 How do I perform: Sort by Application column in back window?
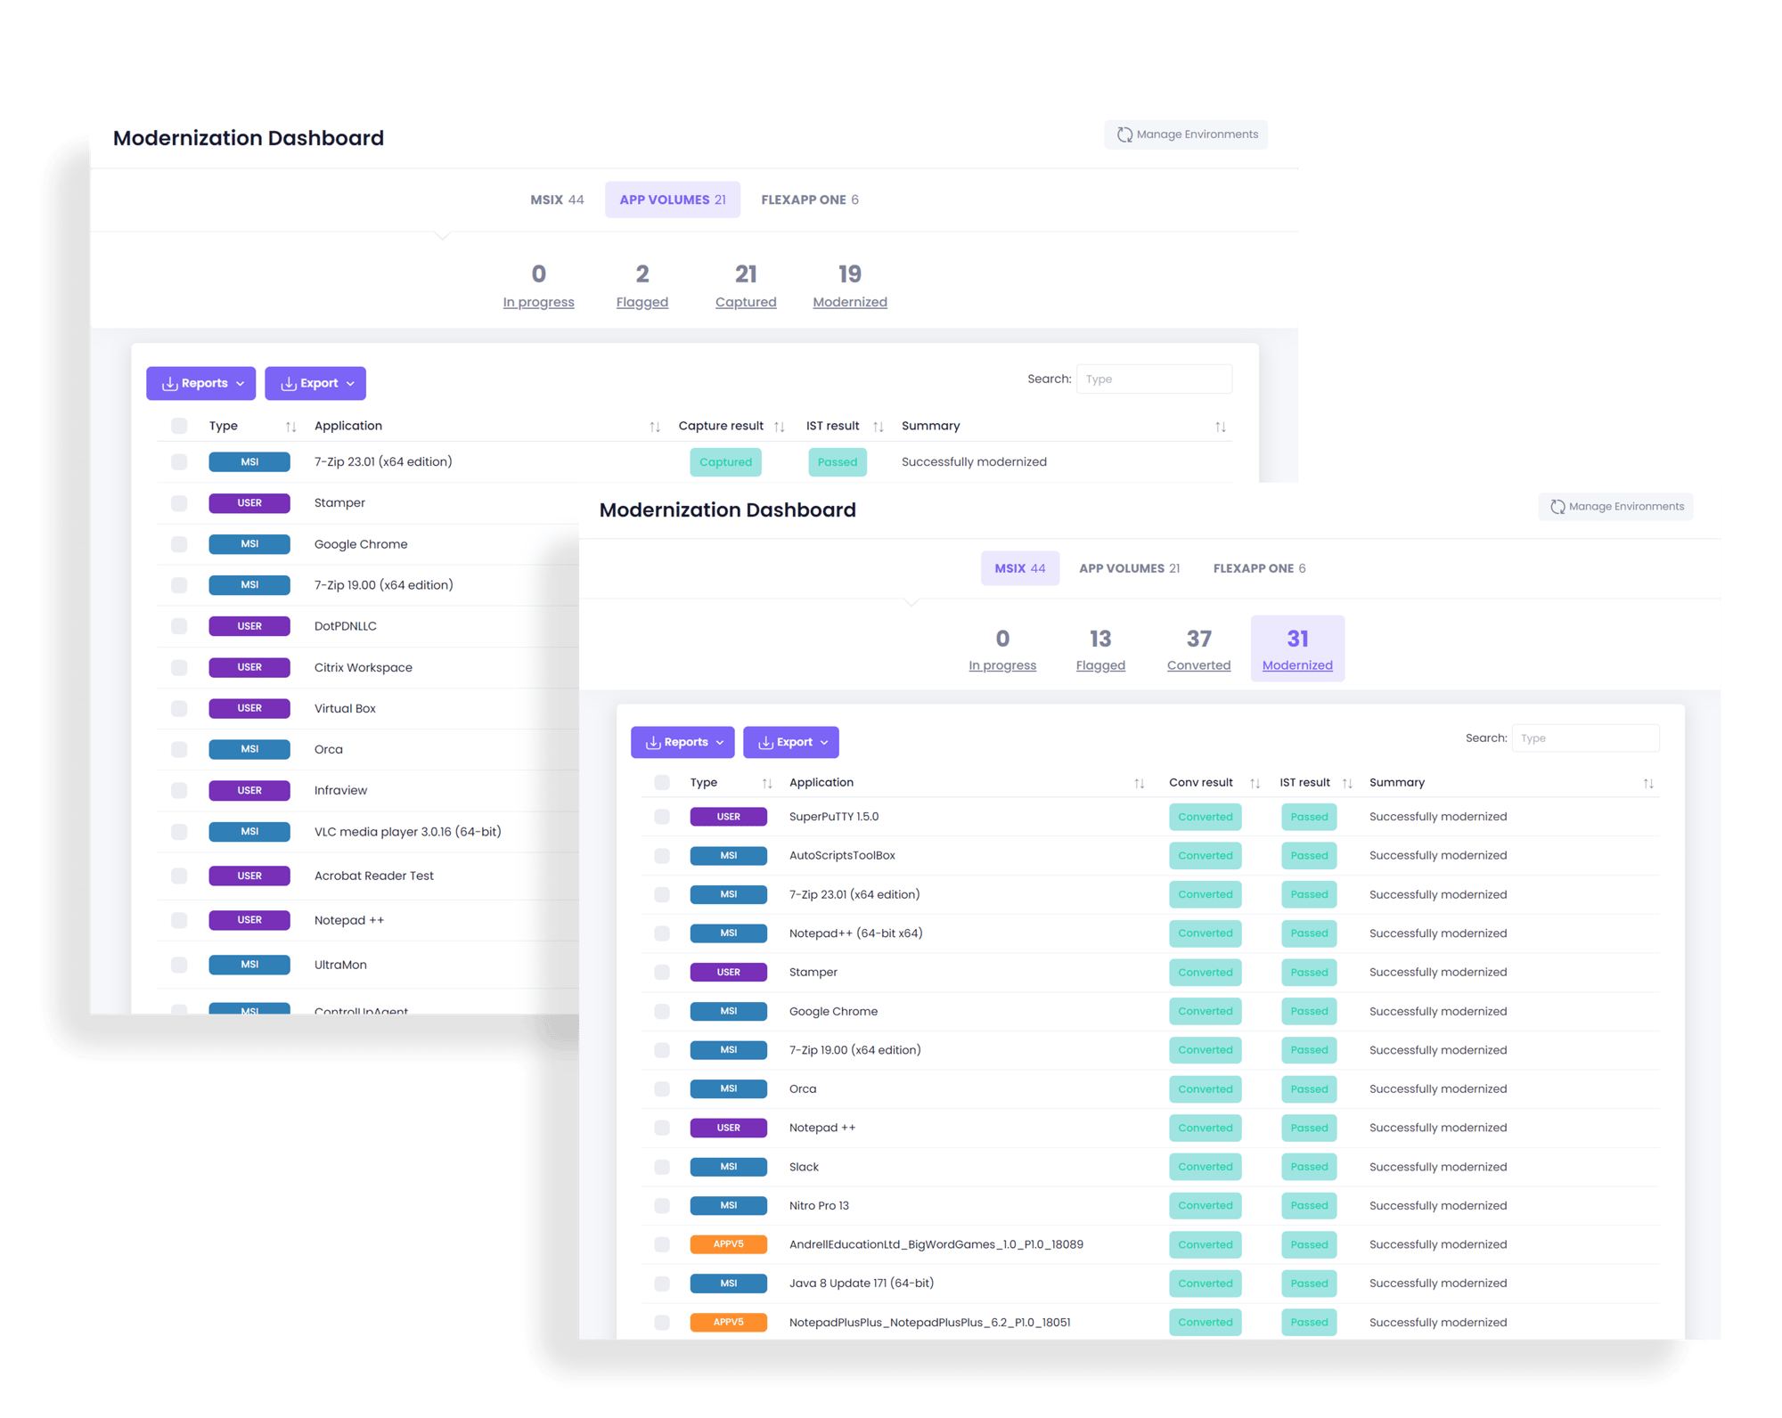click(x=655, y=427)
